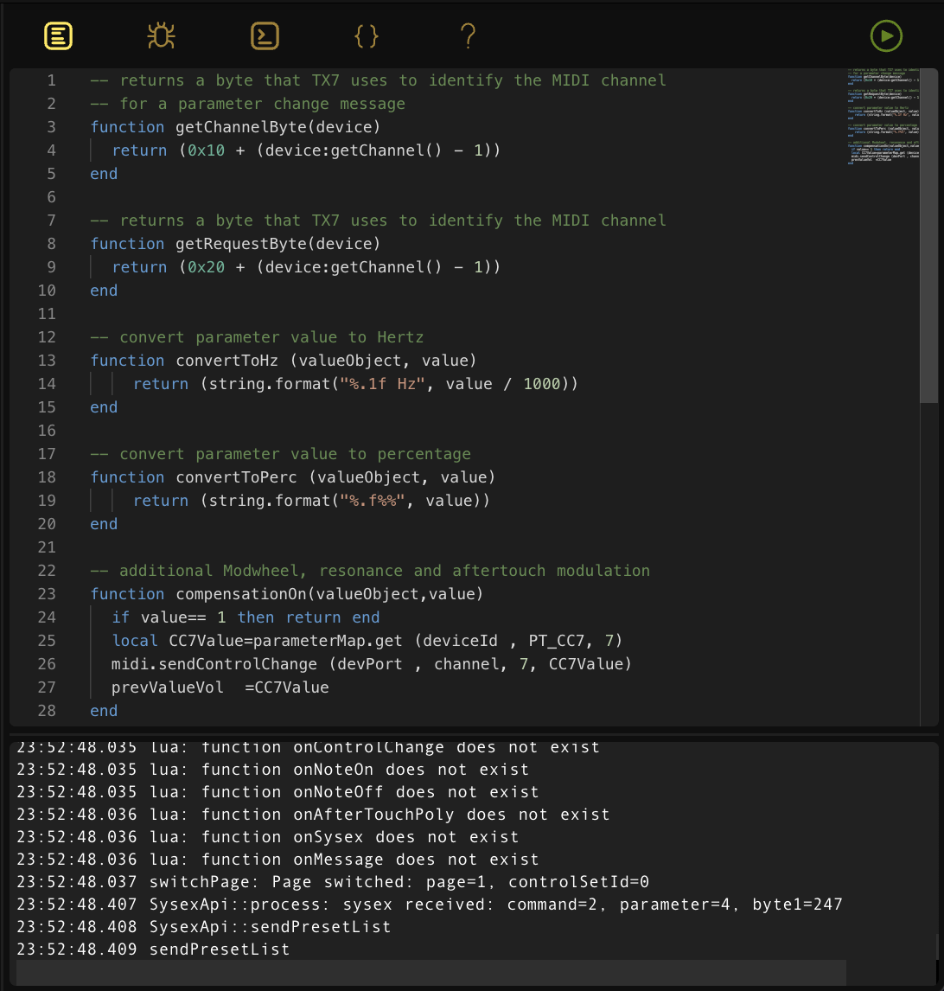The width and height of the screenshot is (944, 991).
Task: Run the script with the play button
Action: point(886,35)
